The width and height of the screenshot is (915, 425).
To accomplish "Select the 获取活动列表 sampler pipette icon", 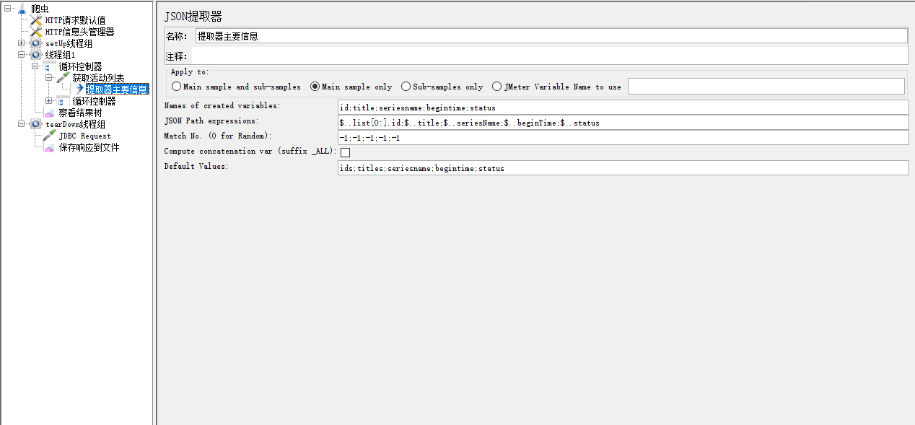I will tap(64, 78).
